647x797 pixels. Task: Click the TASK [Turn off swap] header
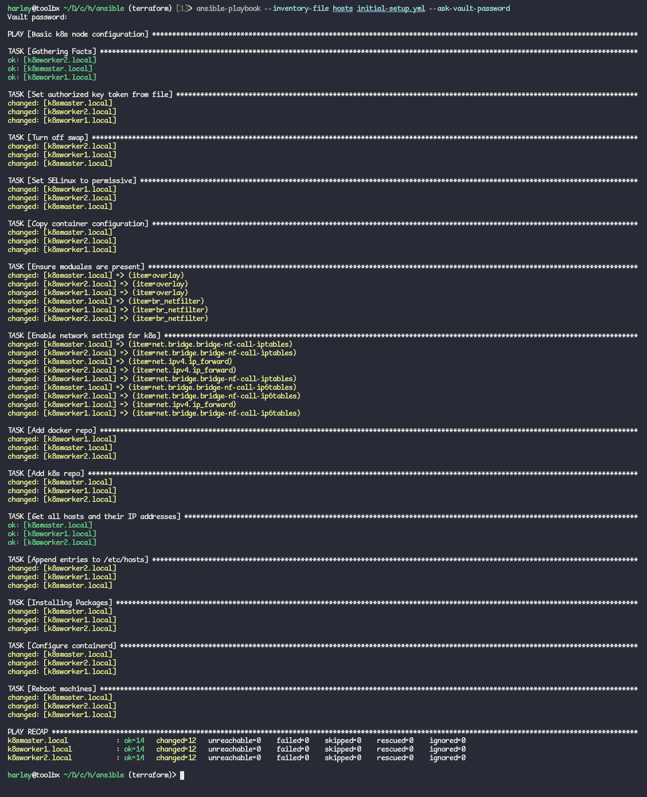point(48,138)
